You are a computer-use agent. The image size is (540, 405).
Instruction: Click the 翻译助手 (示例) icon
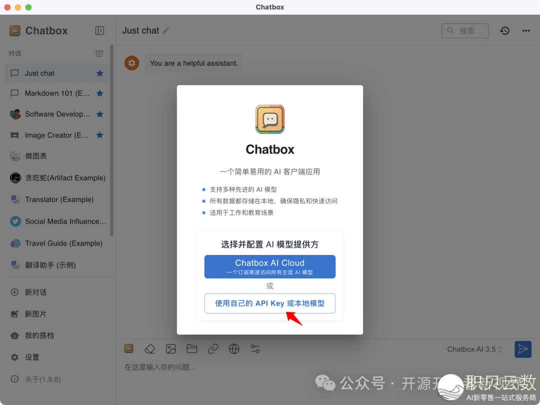click(x=15, y=265)
